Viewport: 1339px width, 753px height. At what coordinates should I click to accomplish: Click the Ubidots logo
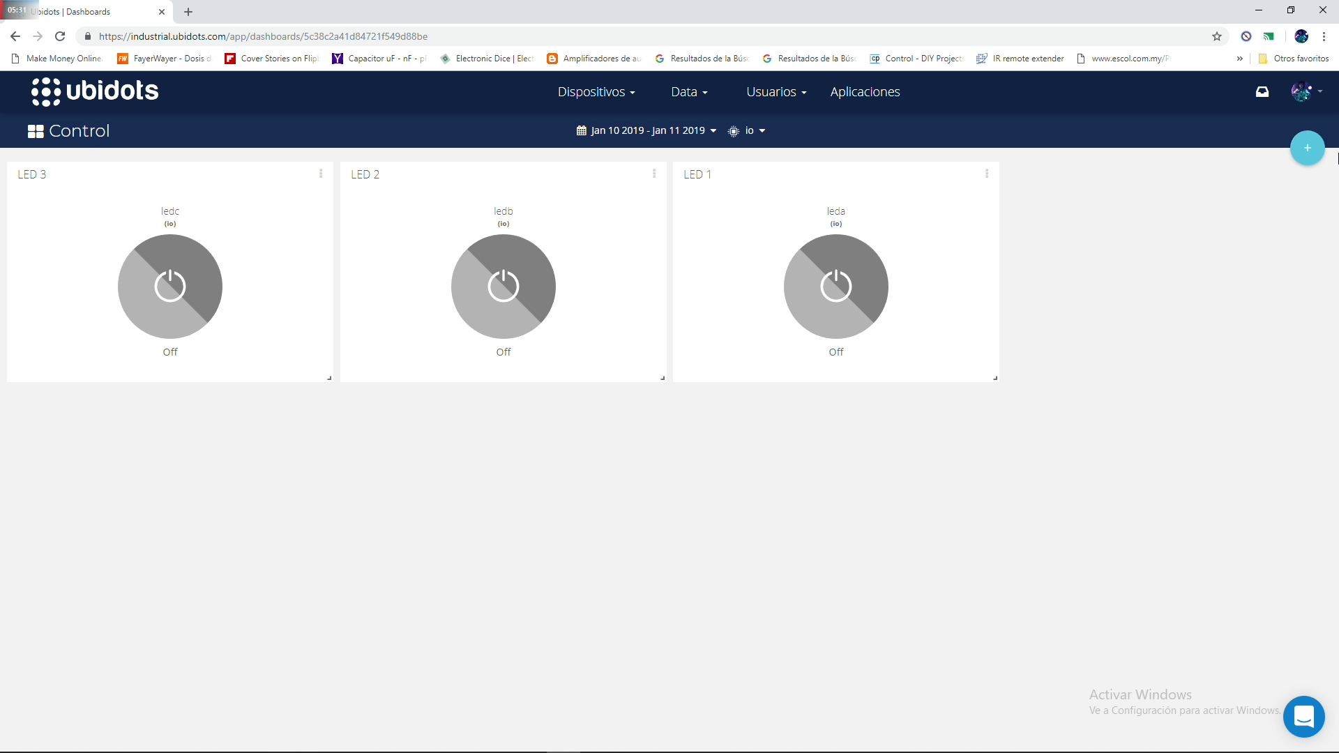(x=95, y=91)
